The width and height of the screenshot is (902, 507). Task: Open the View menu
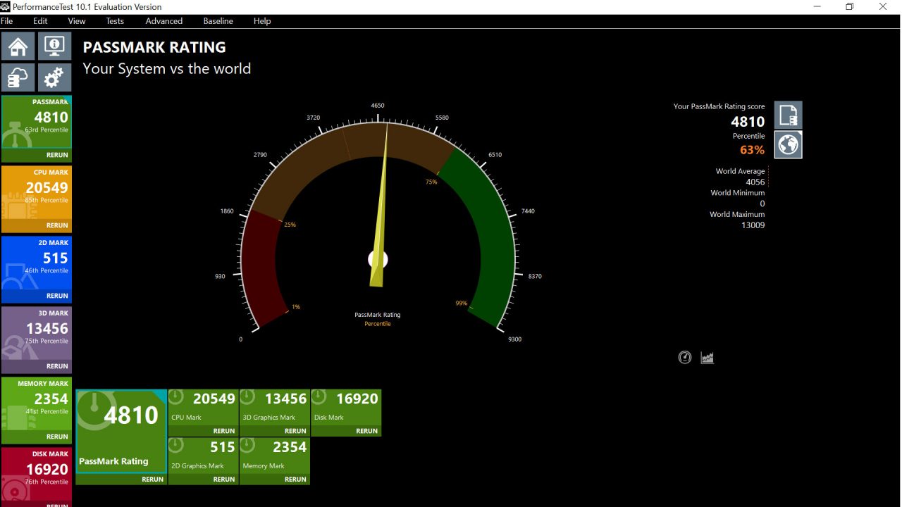77,21
